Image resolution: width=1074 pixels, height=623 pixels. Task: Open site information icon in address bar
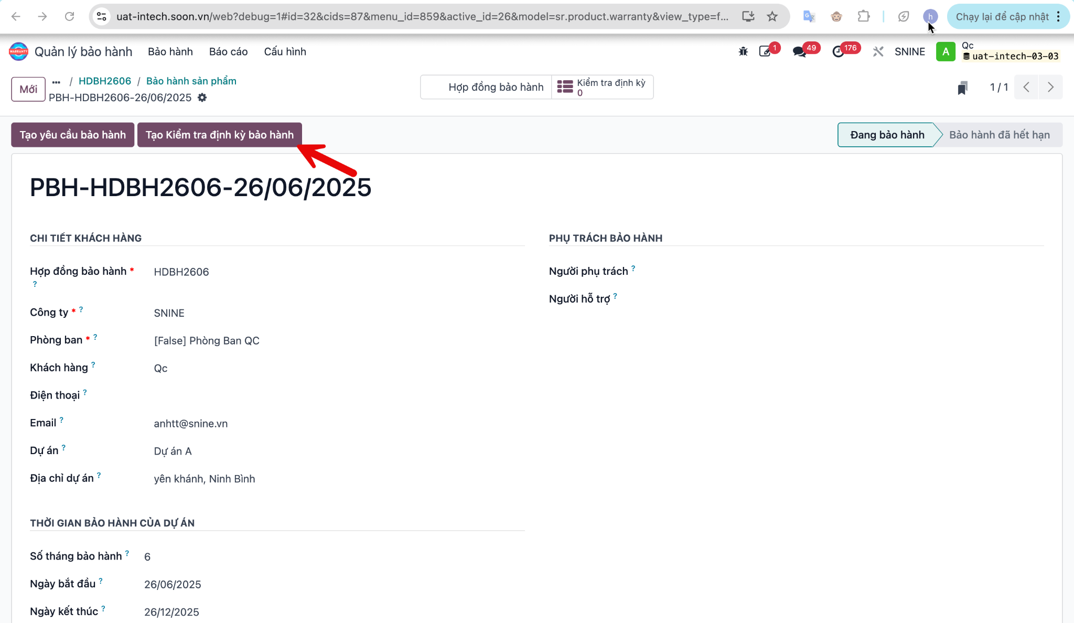(102, 17)
